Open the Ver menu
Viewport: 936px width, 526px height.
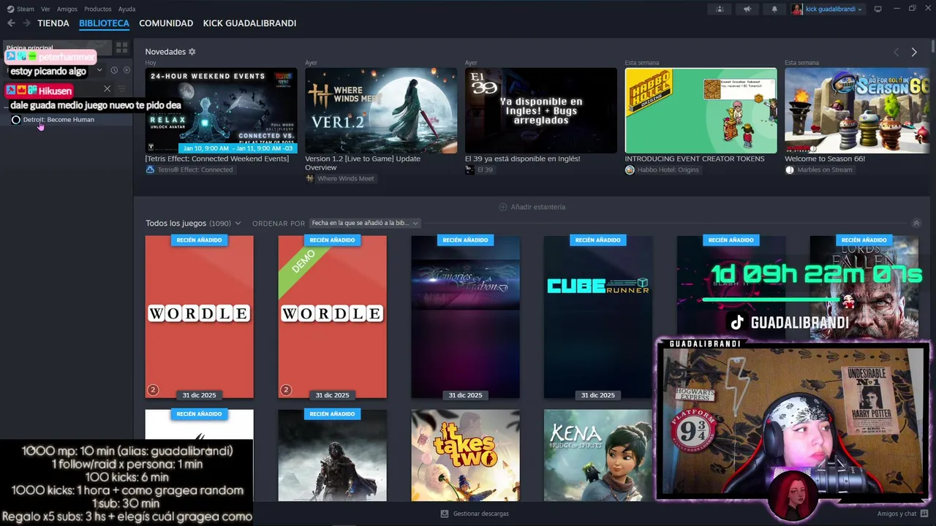(x=45, y=9)
